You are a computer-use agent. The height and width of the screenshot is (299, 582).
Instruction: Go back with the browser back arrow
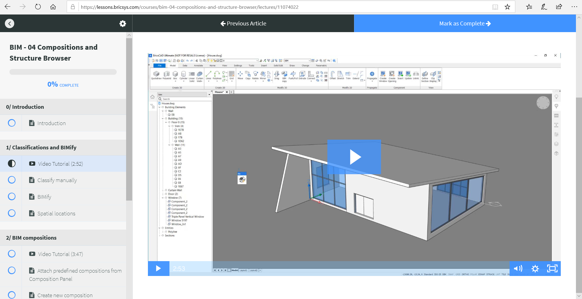pos(8,7)
